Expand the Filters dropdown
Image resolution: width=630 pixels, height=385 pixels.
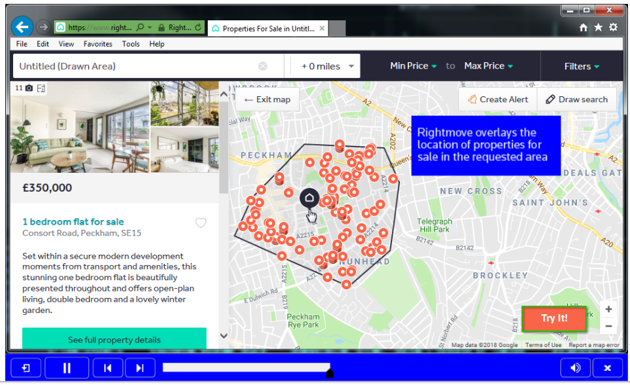pyautogui.click(x=580, y=65)
